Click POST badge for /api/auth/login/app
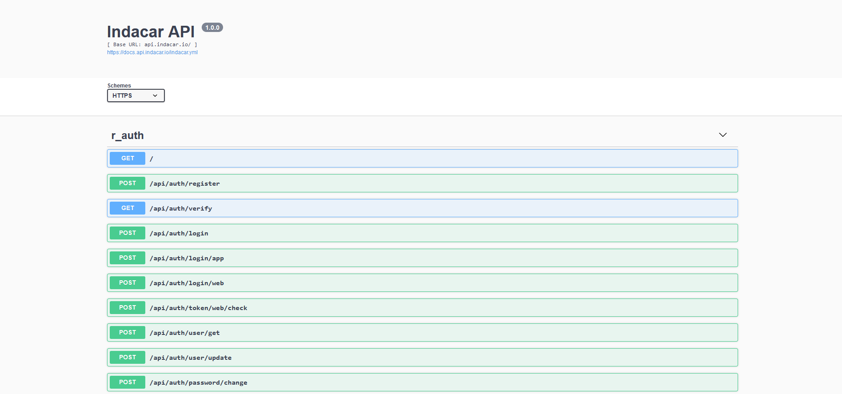This screenshot has height=394, width=842. point(128,258)
